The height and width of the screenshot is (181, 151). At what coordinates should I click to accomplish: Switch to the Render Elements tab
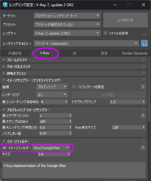click(x=134, y=53)
